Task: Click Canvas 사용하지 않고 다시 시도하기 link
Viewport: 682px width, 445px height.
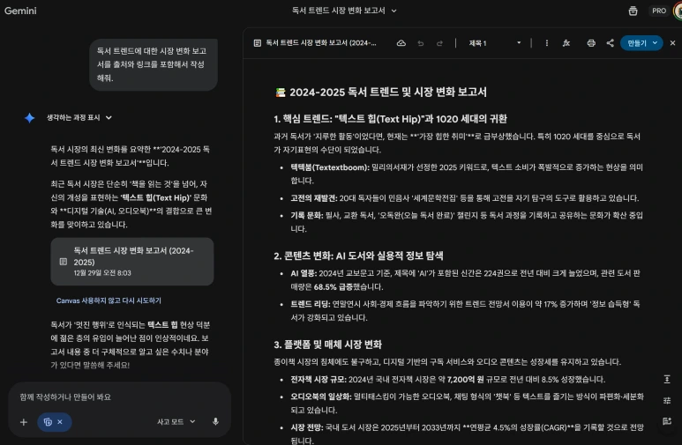Action: point(109,300)
